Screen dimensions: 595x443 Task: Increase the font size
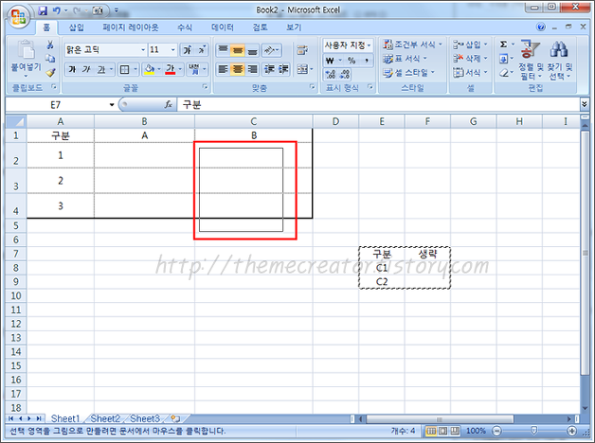tap(188, 49)
